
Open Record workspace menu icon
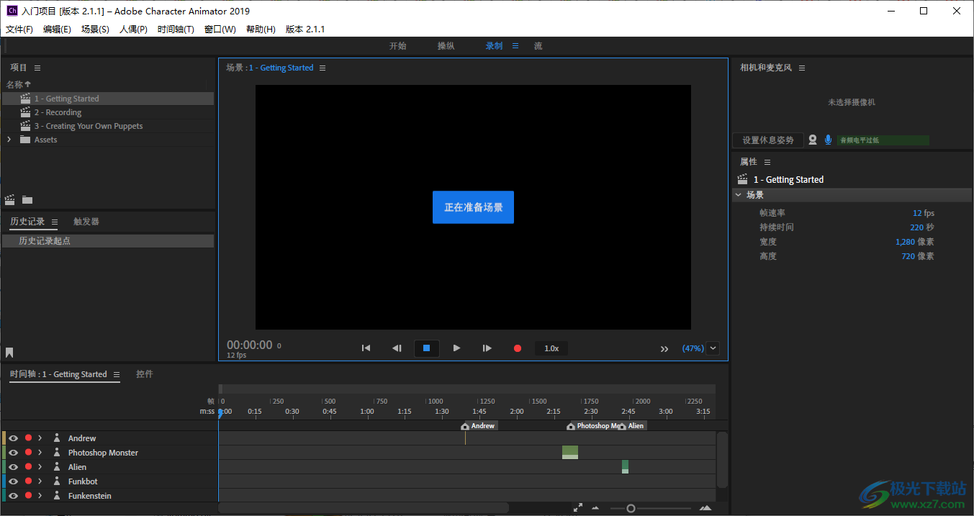click(515, 45)
